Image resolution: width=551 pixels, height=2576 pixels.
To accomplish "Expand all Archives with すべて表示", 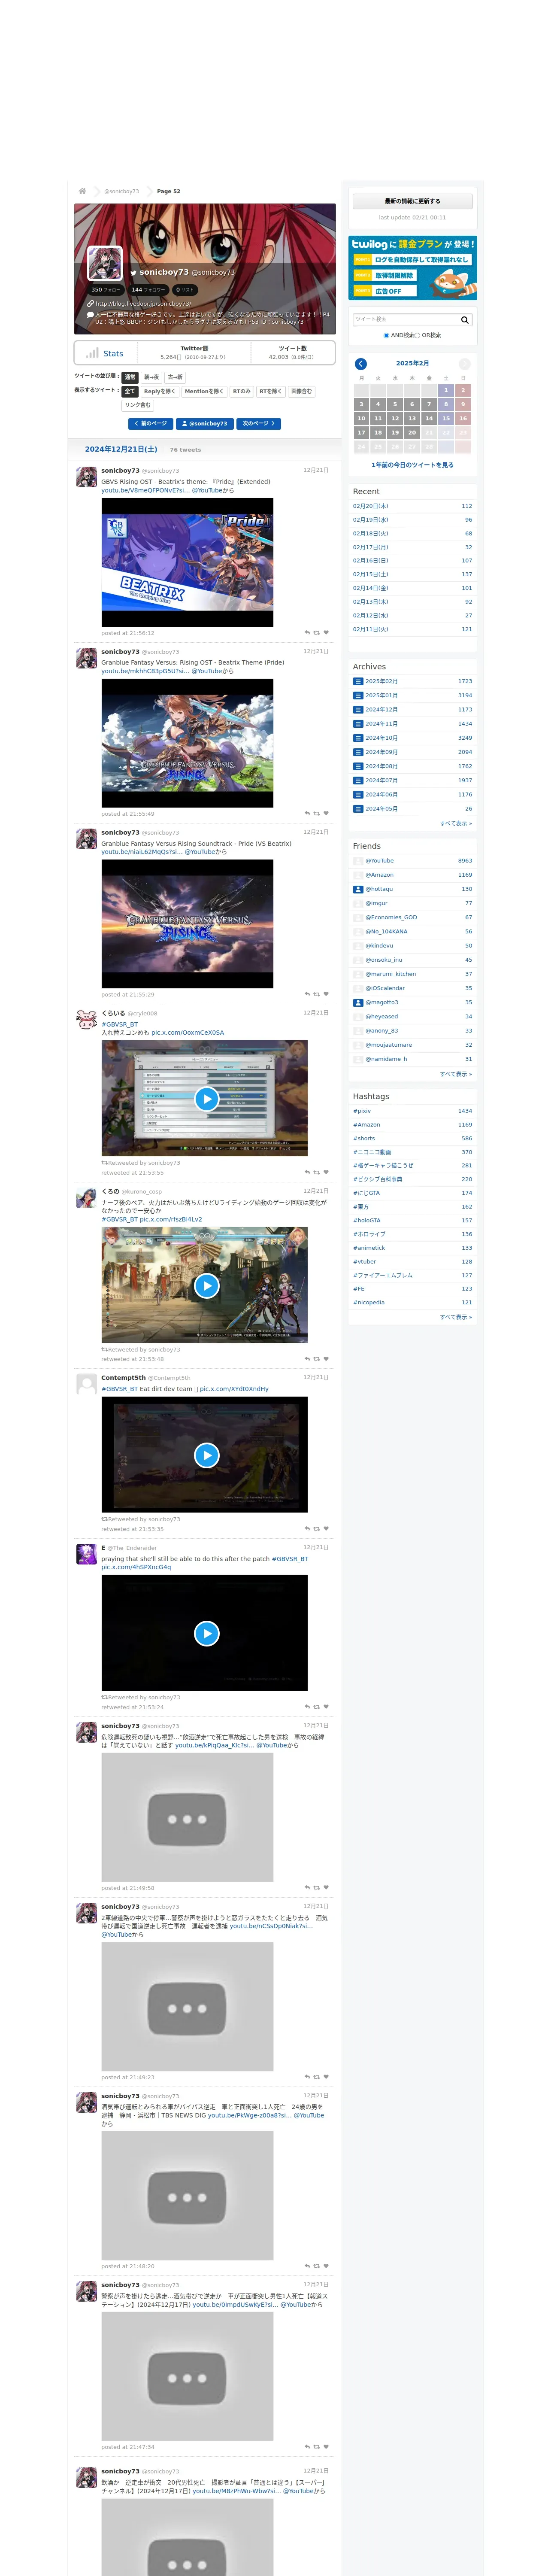I will (x=456, y=823).
